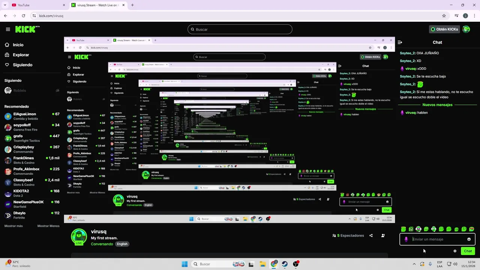Open Classybeef recommended channel
This screenshot has width=480, height=270.
(32, 182)
